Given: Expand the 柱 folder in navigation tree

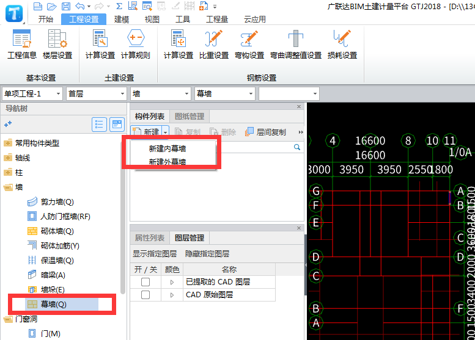Looking at the screenshot, I should click(8, 172).
